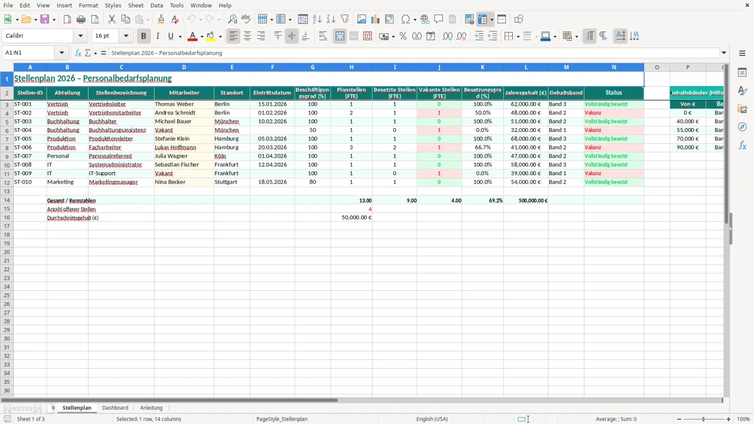Viewport: 754px width, 424px height.
Task: Click the Copy icon
Action: pos(125,19)
